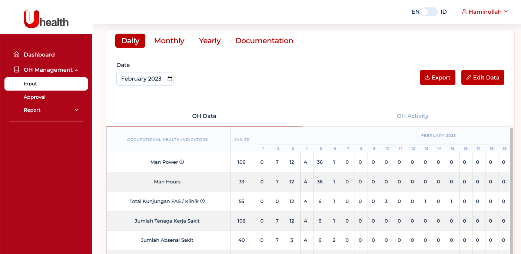Click the Man Power row label
Screen dimensions: 521x254
pos(164,162)
